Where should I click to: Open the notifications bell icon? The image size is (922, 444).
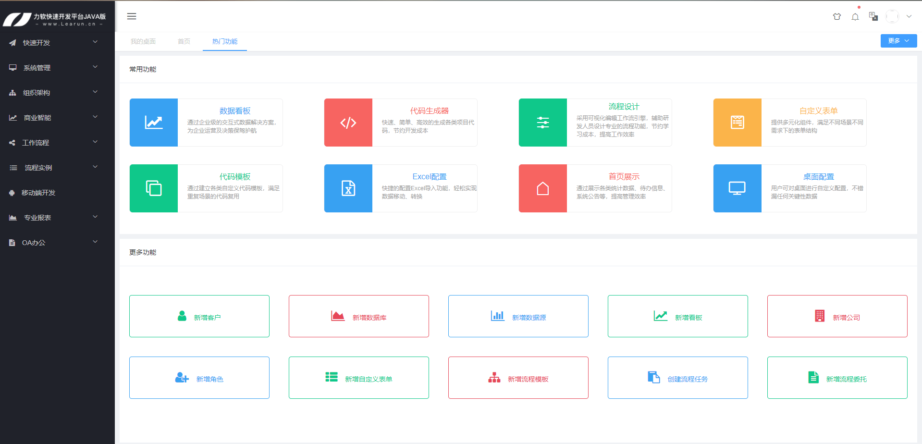coord(855,17)
